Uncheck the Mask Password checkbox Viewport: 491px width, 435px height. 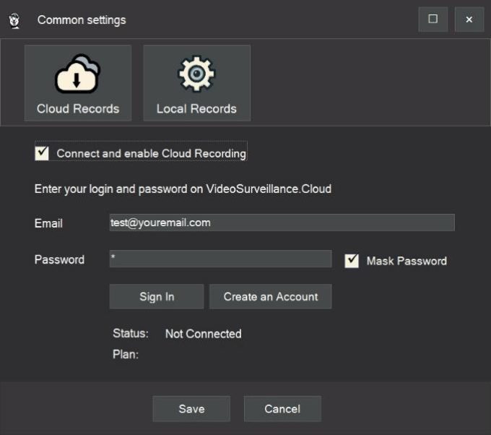click(352, 261)
